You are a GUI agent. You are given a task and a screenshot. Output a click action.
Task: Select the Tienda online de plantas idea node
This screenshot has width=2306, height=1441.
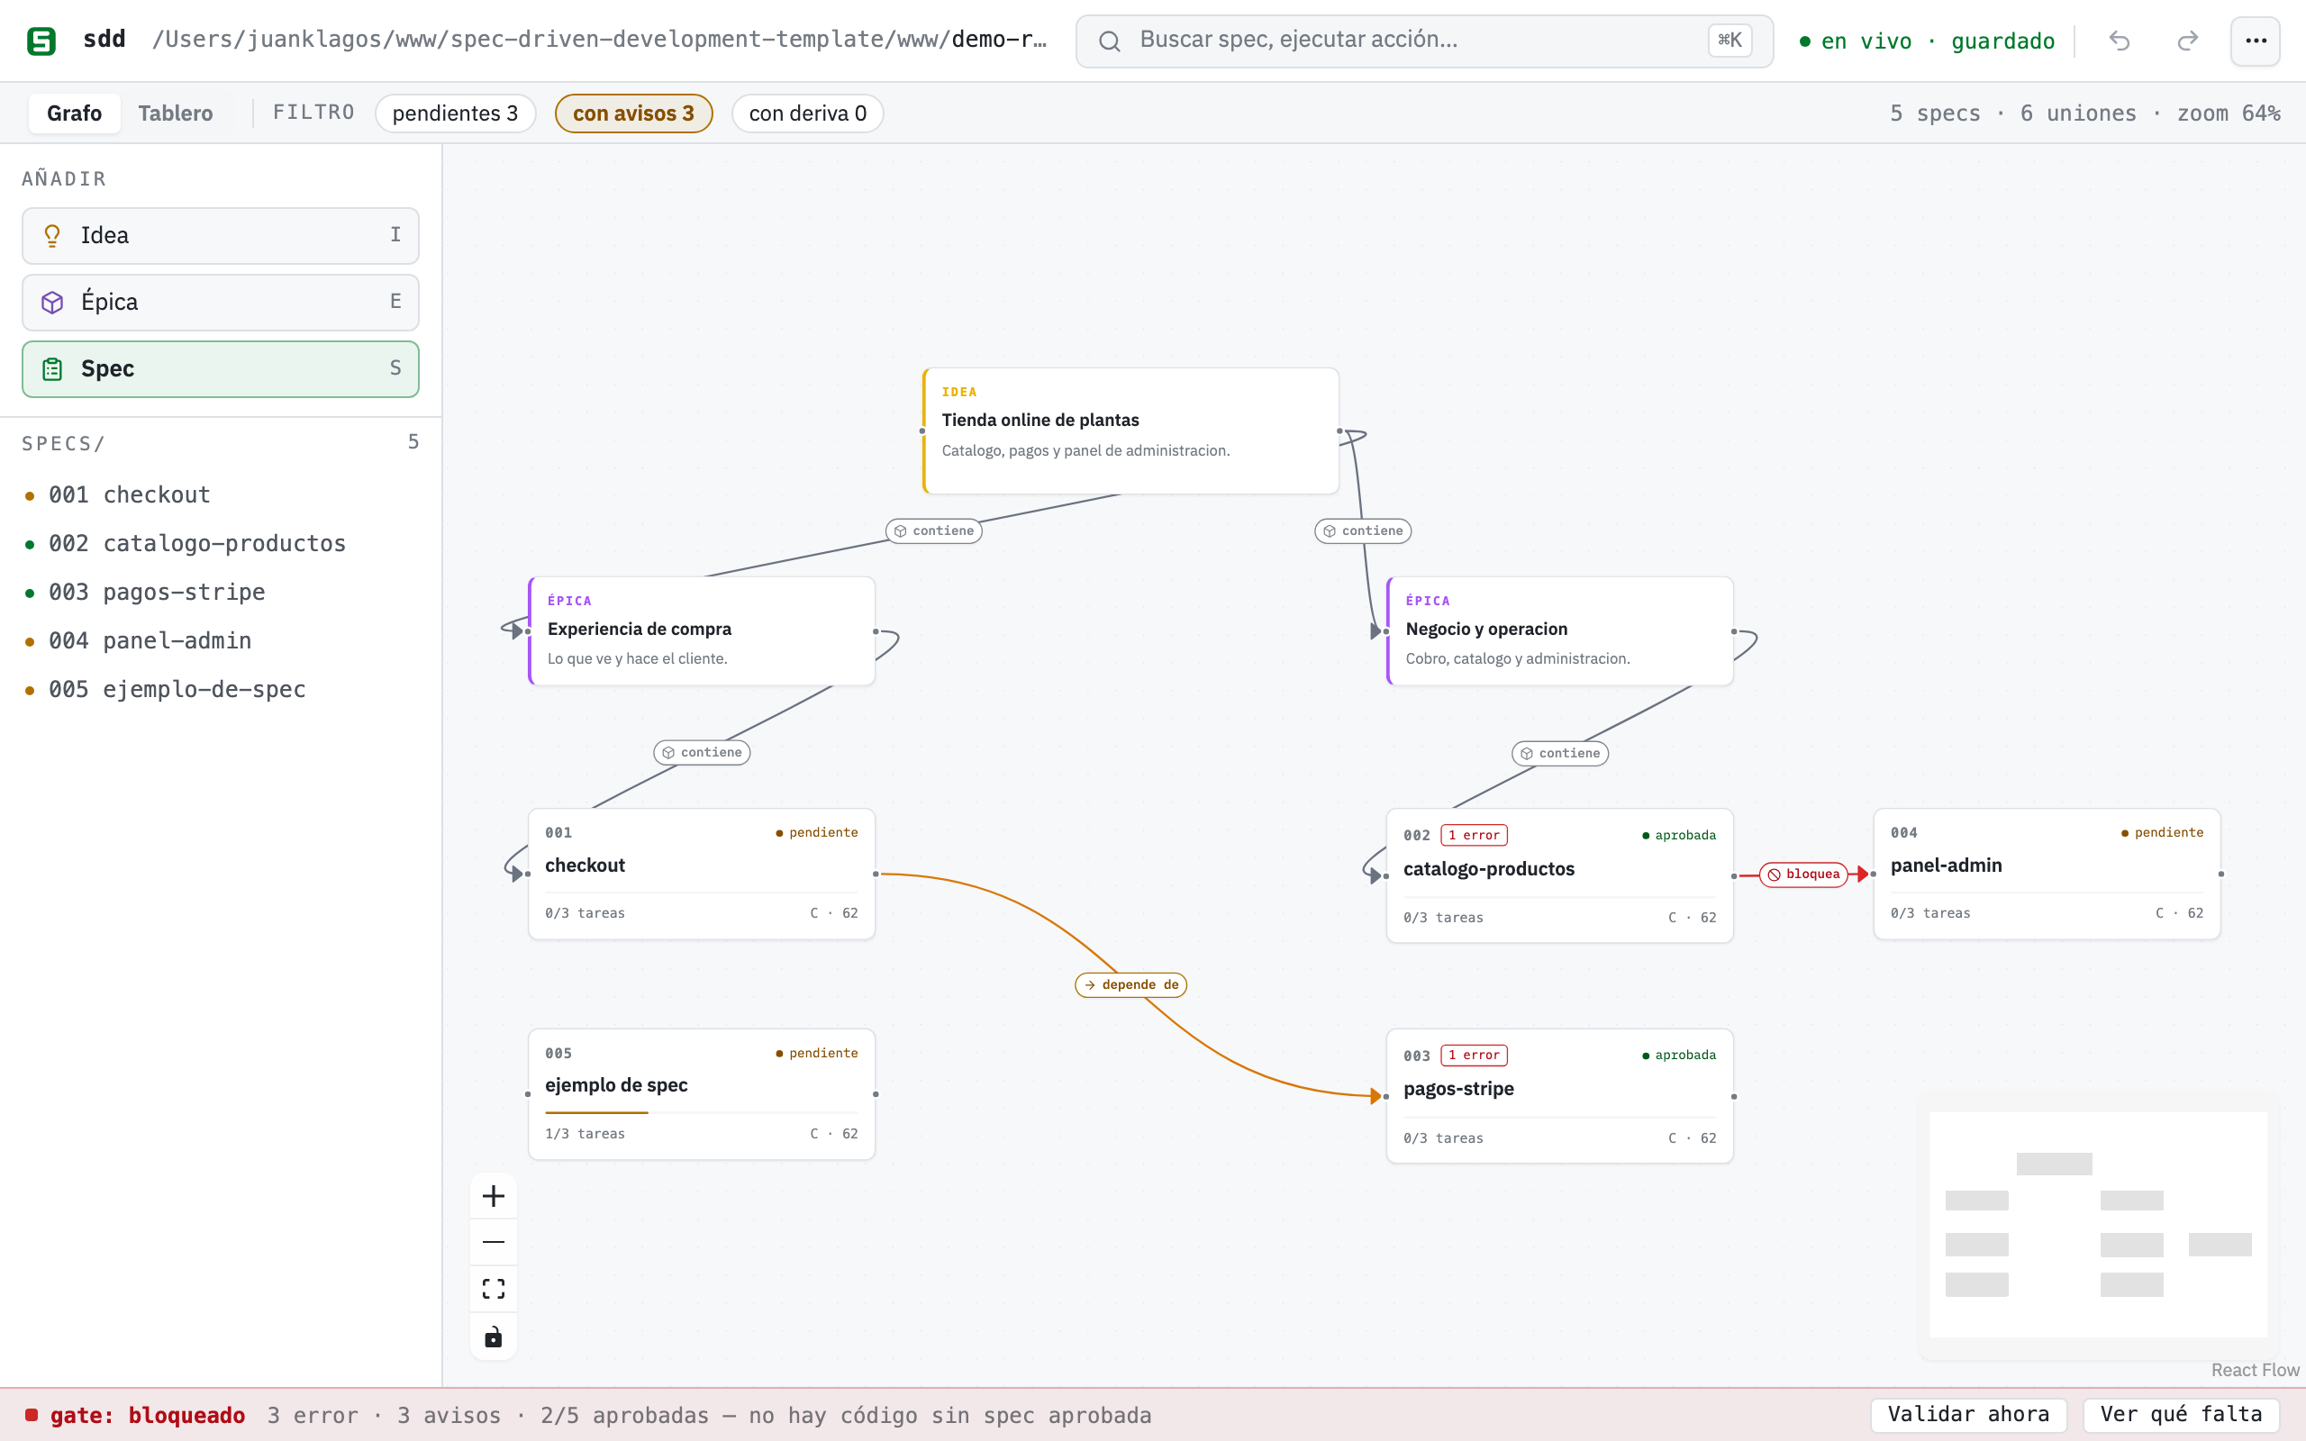coord(1131,430)
